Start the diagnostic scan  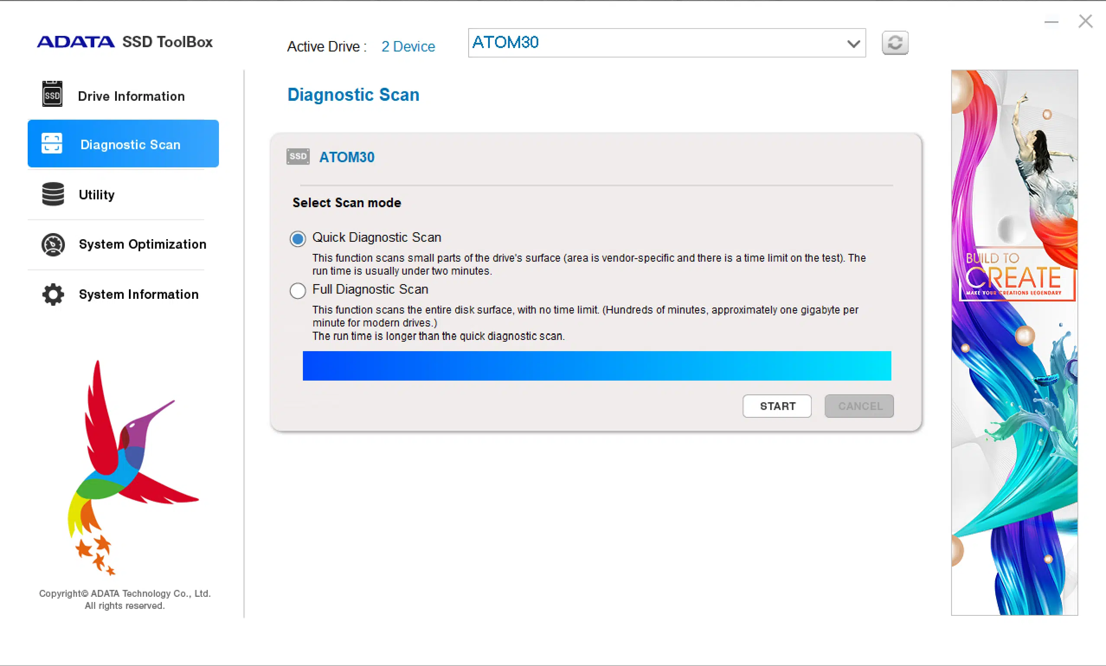(x=777, y=406)
